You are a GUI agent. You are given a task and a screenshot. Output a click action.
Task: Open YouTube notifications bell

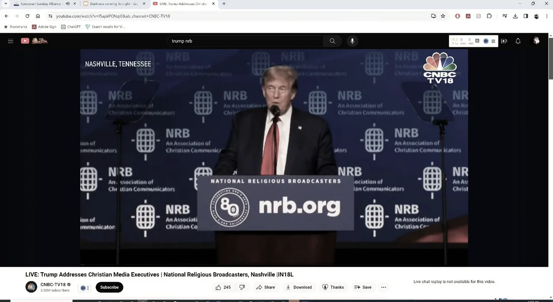click(518, 41)
